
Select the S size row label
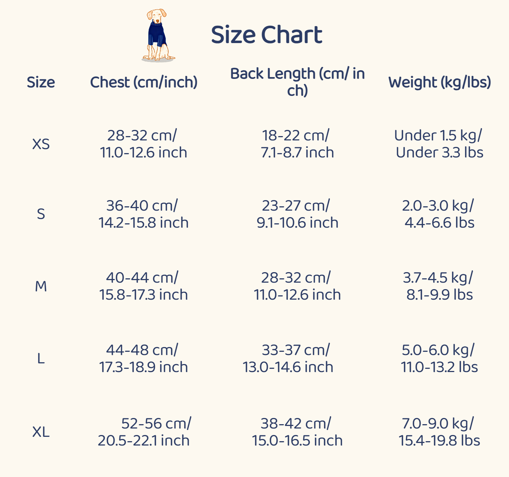point(41,214)
